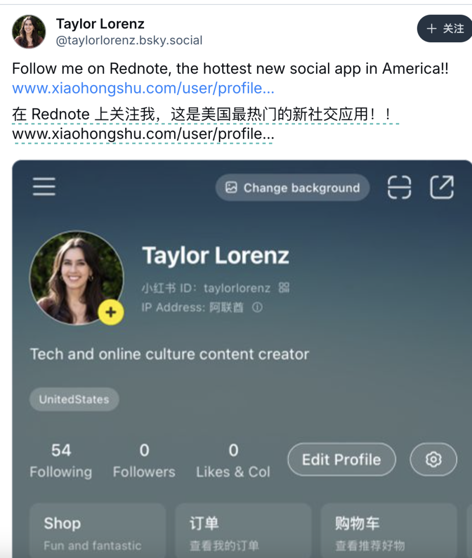Open the 购物车 shopping cart card
The image size is (472, 558).
point(389,531)
